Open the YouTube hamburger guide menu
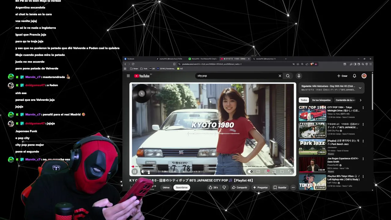This screenshot has width=391, height=220. (128, 76)
